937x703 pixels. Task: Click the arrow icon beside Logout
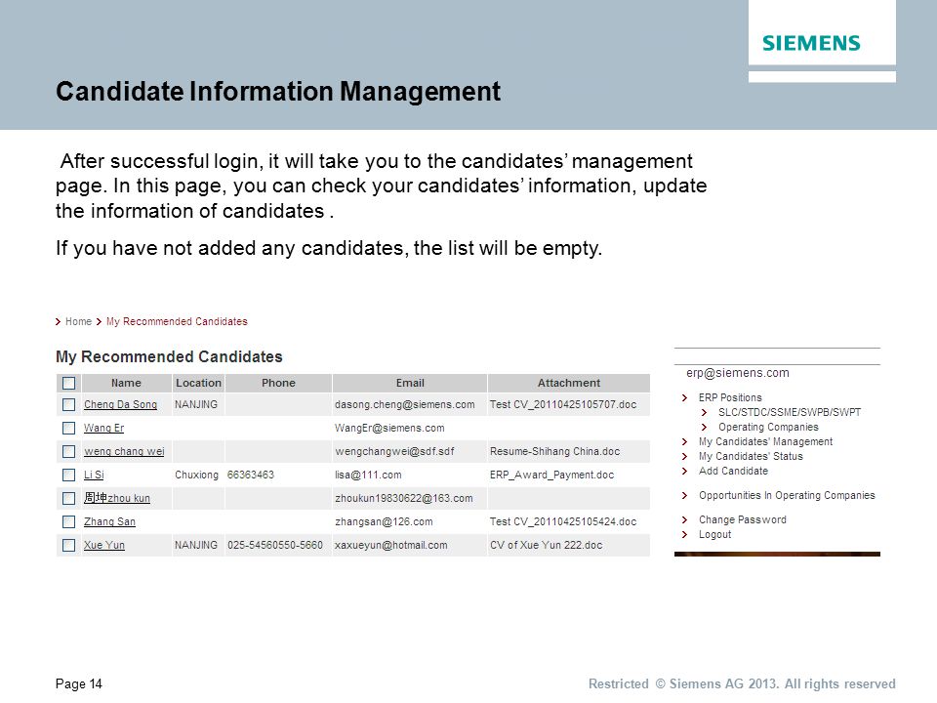click(x=685, y=535)
